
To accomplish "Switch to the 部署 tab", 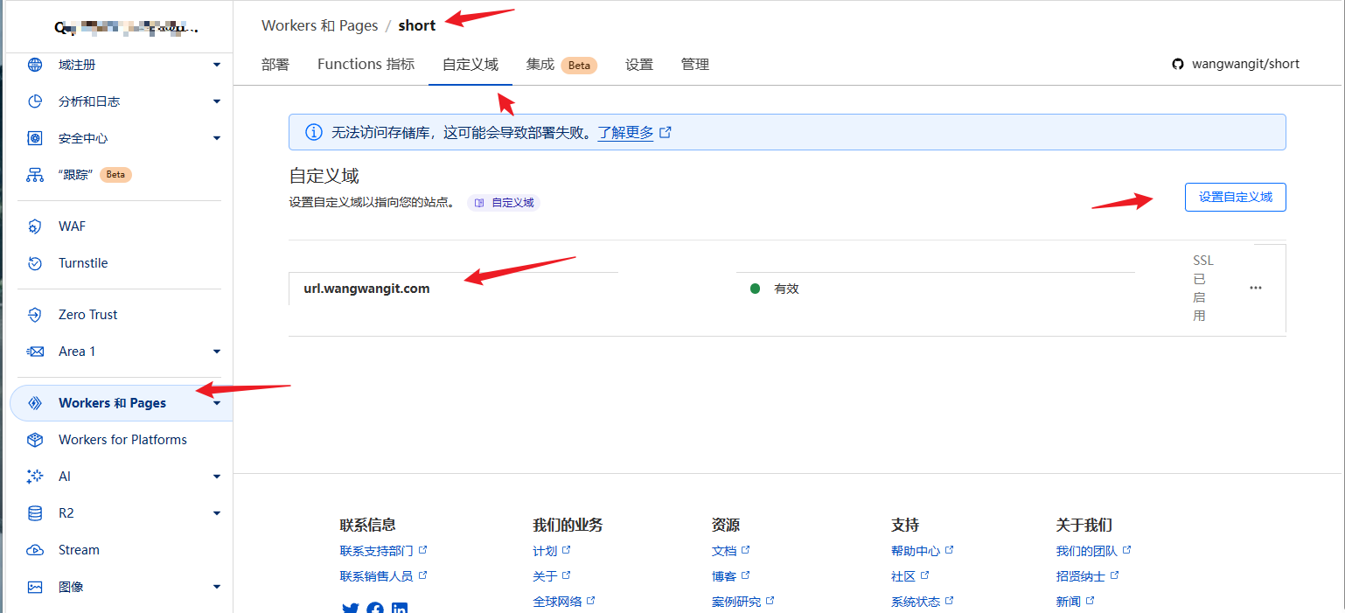I will click(275, 64).
